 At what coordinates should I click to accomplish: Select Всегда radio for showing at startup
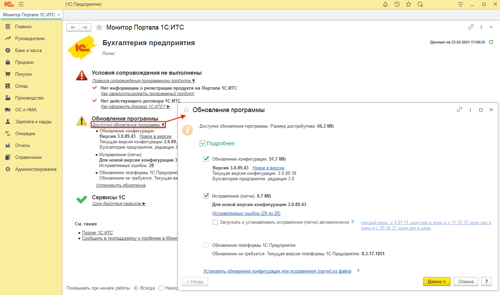(x=136, y=288)
